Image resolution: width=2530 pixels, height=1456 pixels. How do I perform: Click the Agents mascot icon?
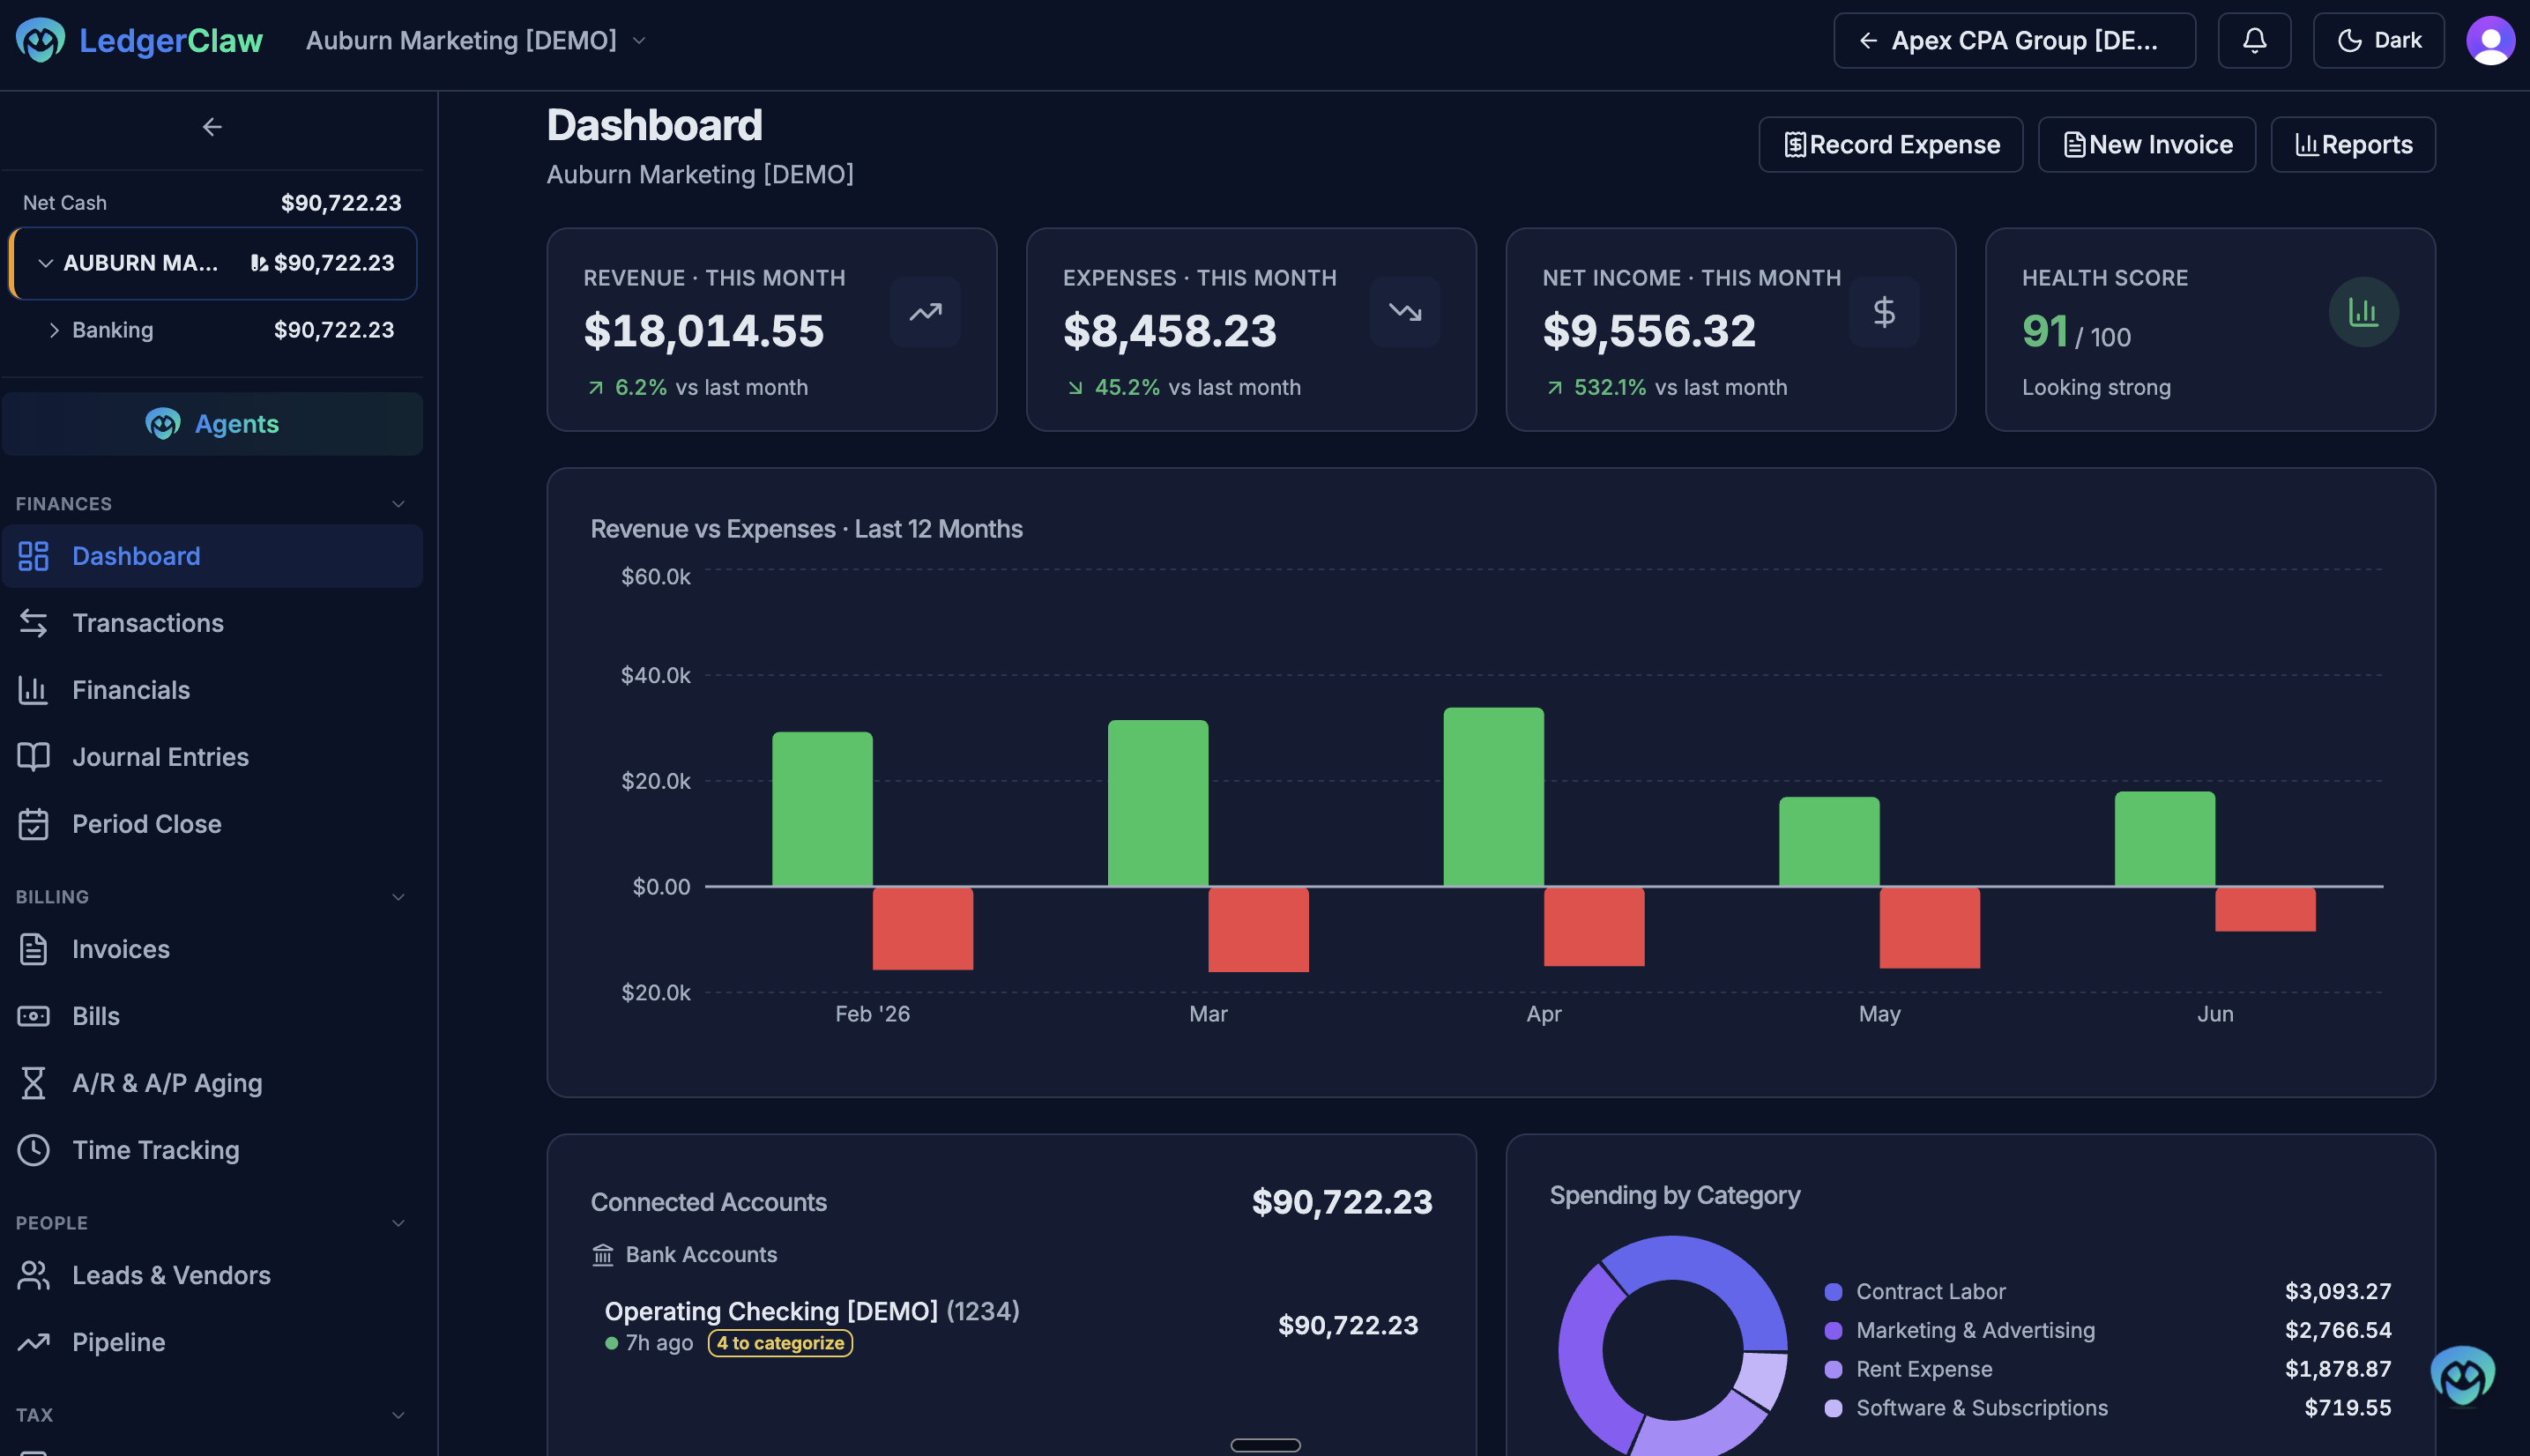[163, 424]
